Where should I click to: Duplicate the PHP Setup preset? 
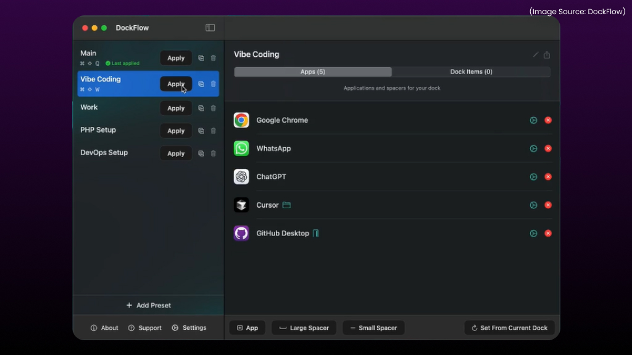[x=201, y=131]
